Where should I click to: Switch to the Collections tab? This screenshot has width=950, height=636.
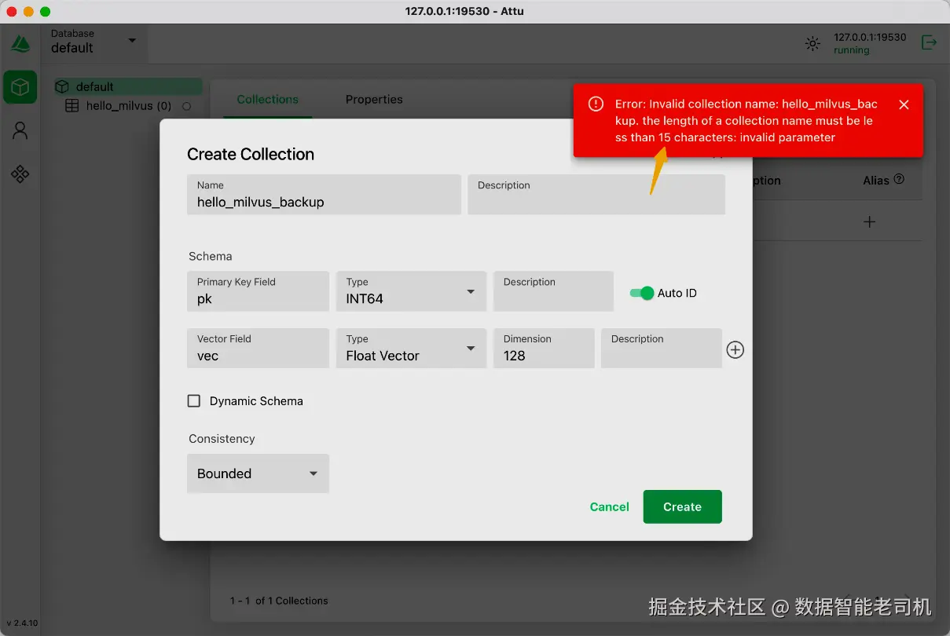point(268,100)
